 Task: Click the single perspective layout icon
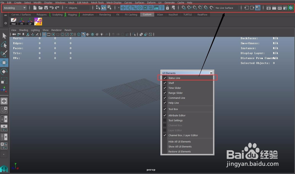tap(4, 101)
